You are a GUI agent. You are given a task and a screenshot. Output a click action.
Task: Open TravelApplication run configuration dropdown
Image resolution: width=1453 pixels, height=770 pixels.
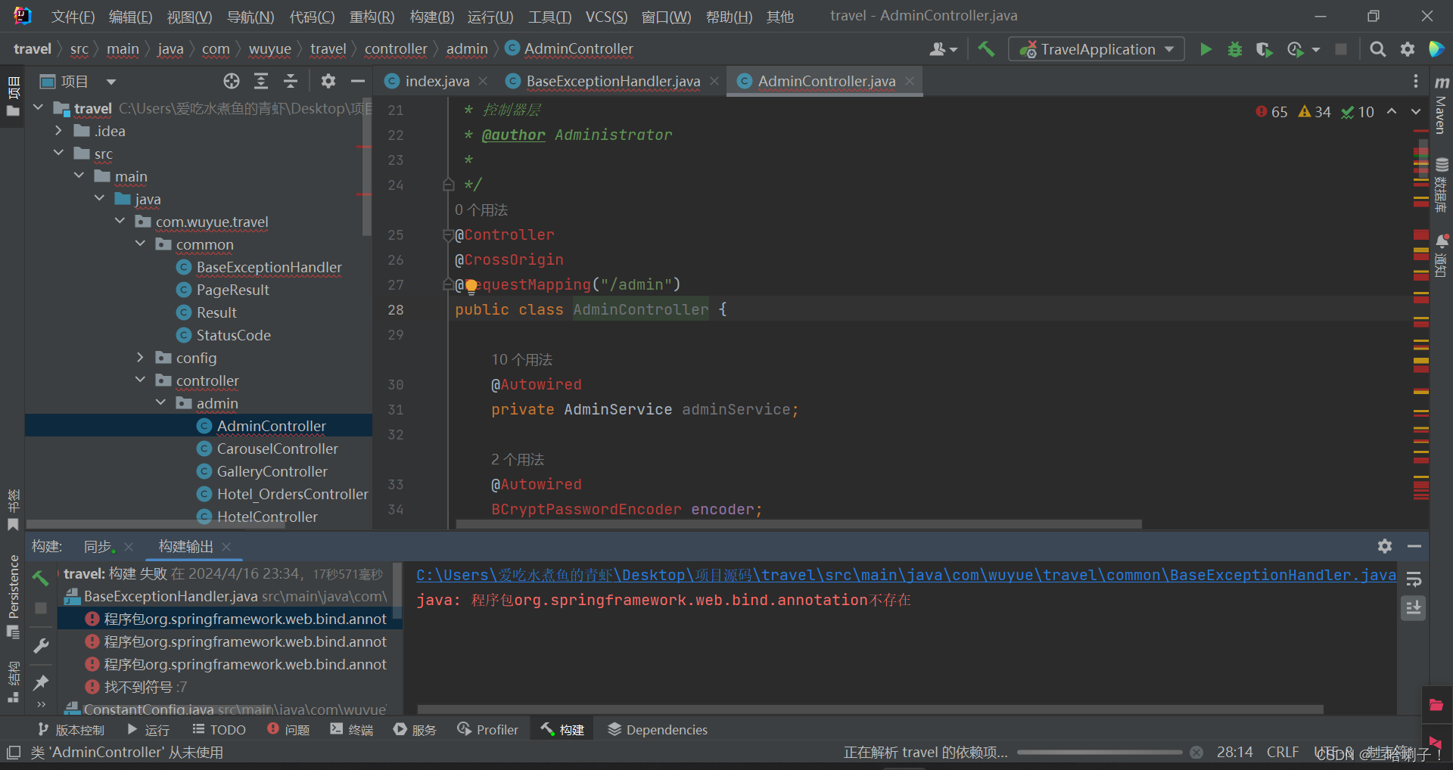coord(1097,49)
